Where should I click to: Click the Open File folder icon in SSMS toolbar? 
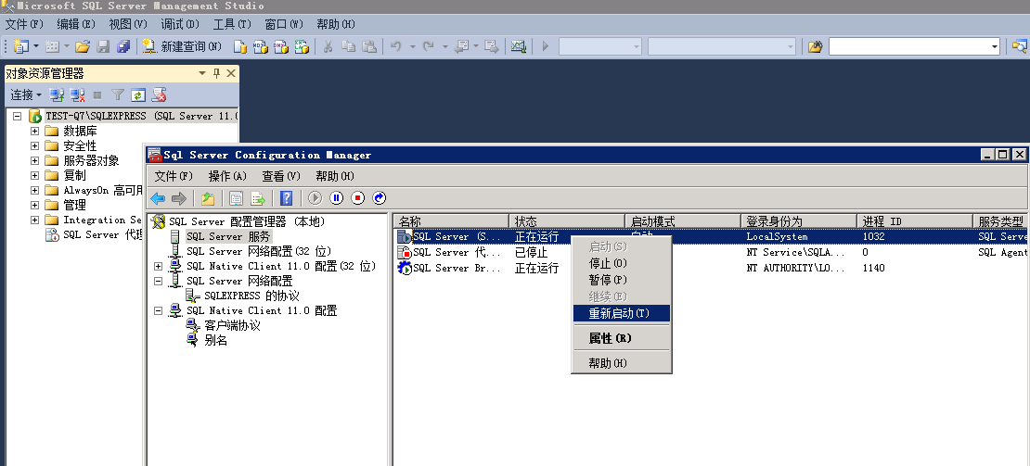click(x=83, y=46)
